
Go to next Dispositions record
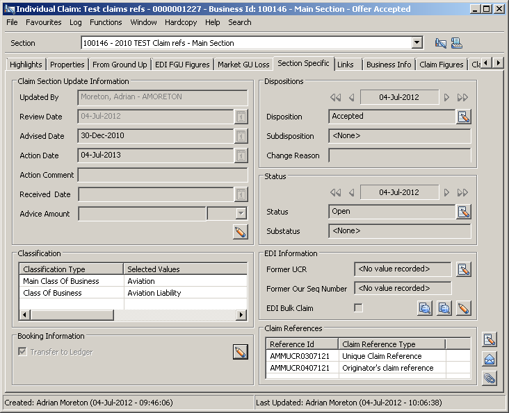(x=446, y=97)
